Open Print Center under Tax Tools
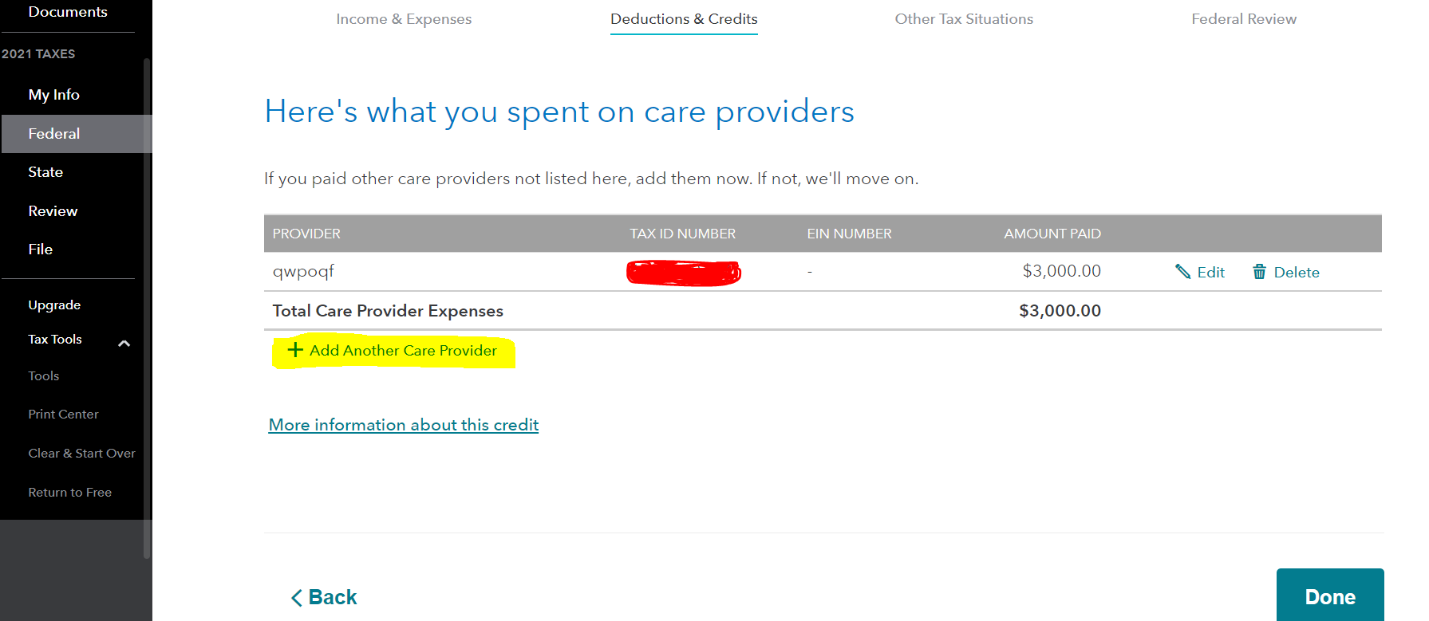 tap(64, 415)
